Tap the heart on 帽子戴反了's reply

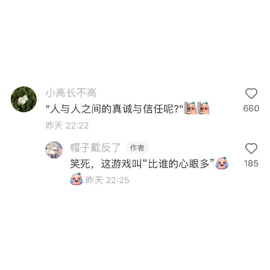[251, 148]
